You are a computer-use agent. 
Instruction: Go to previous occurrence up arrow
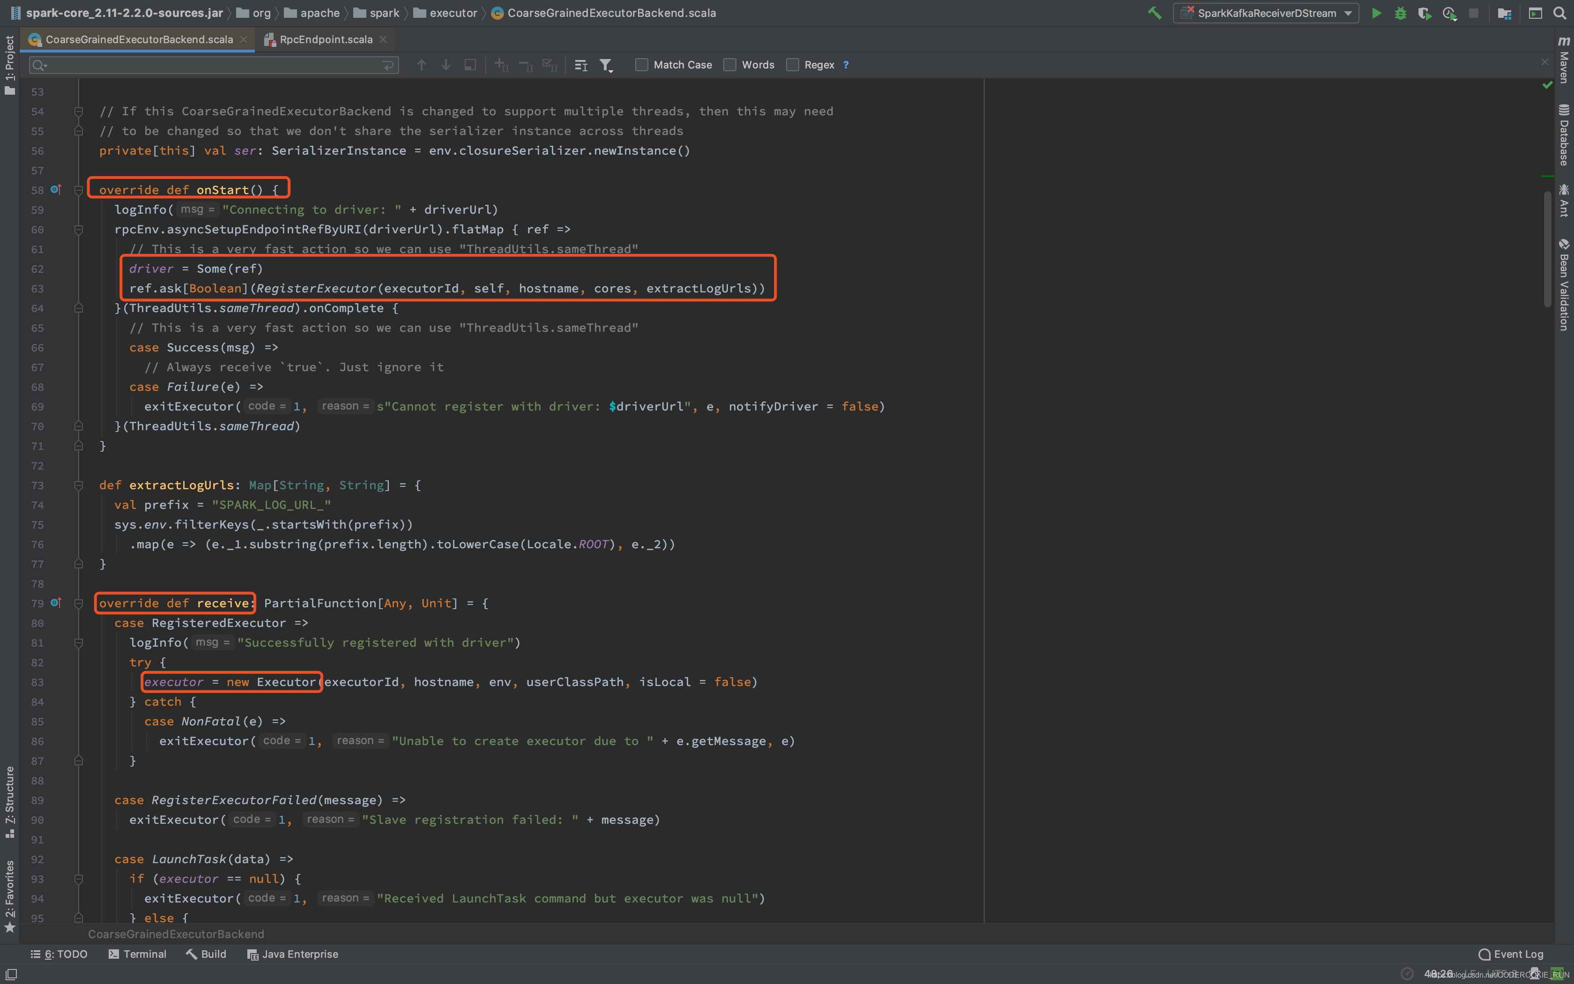coord(422,65)
